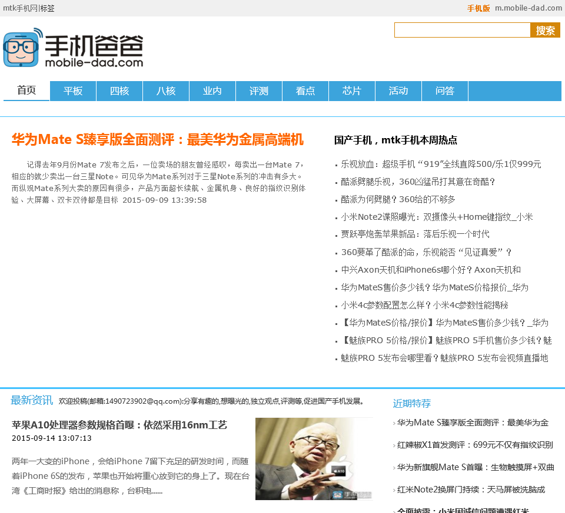The image size is (565, 513).
Task: Open the 首页 tab
Action: [26, 90]
